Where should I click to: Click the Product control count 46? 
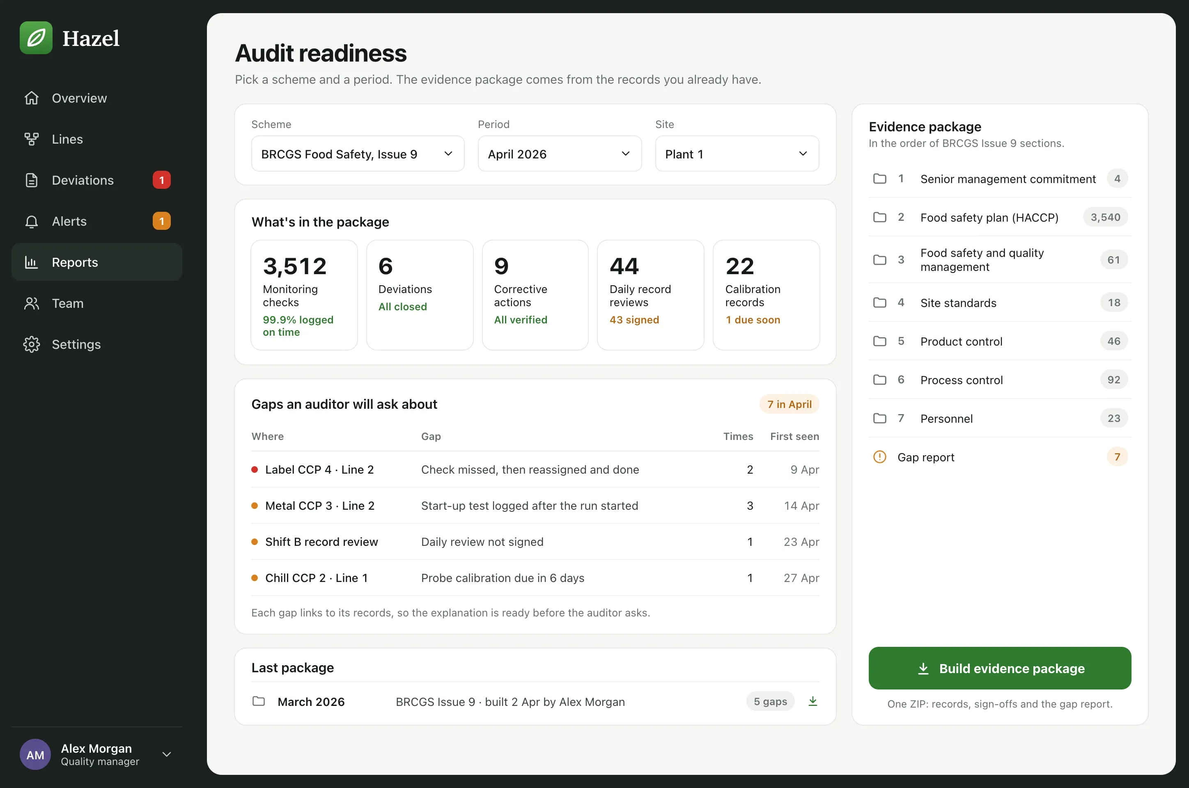click(1113, 341)
